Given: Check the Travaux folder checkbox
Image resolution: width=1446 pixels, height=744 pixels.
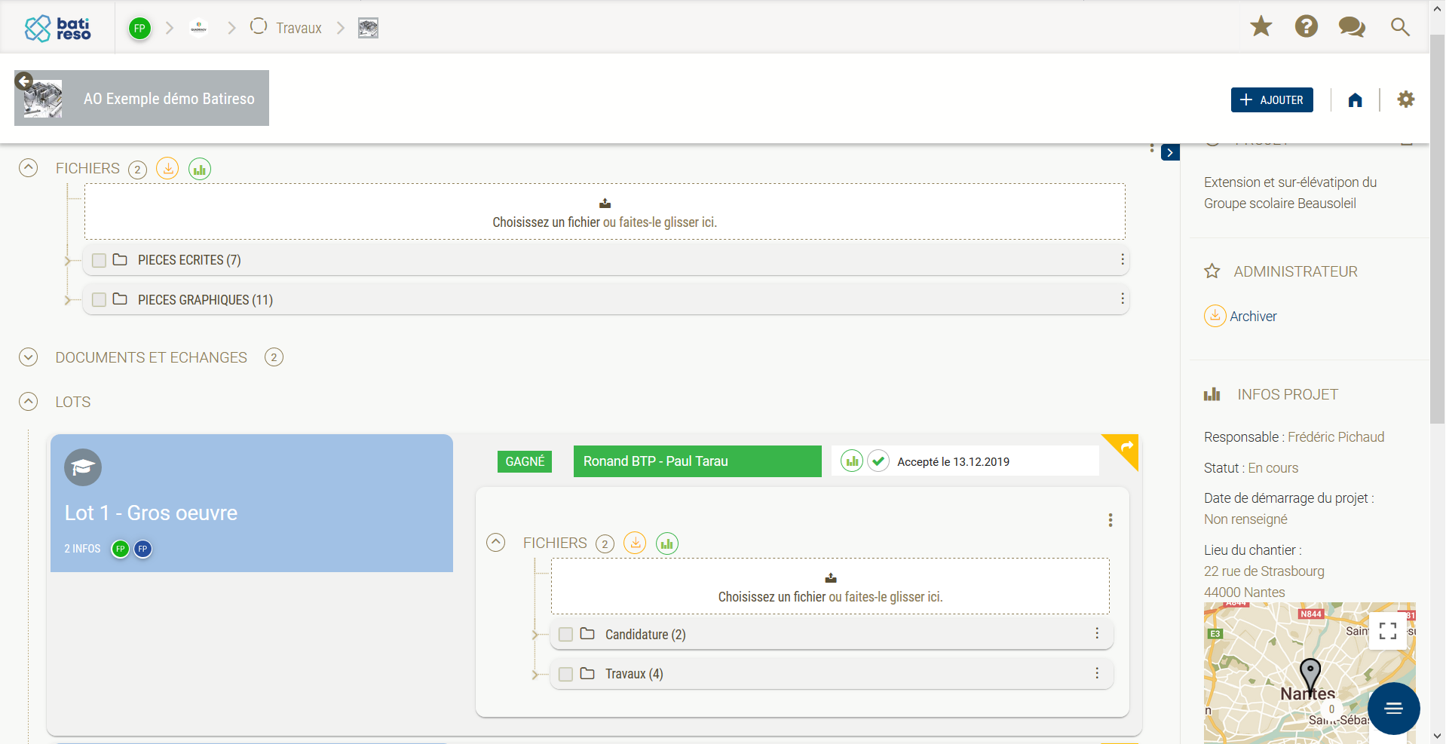Looking at the screenshot, I should [566, 674].
